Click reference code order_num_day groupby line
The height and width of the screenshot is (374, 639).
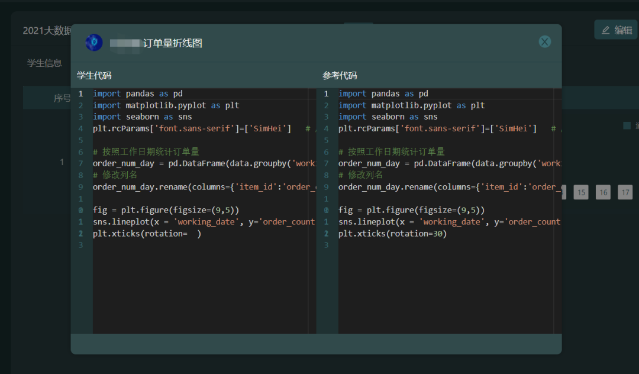(x=450, y=163)
